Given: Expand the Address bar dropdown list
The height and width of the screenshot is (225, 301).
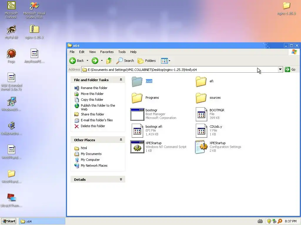Looking at the screenshot, I should (280, 69).
